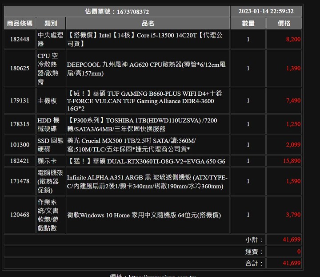Click the HDD 機械硬碟 category cell
Viewport: 320px width, 277px height.
(51, 124)
